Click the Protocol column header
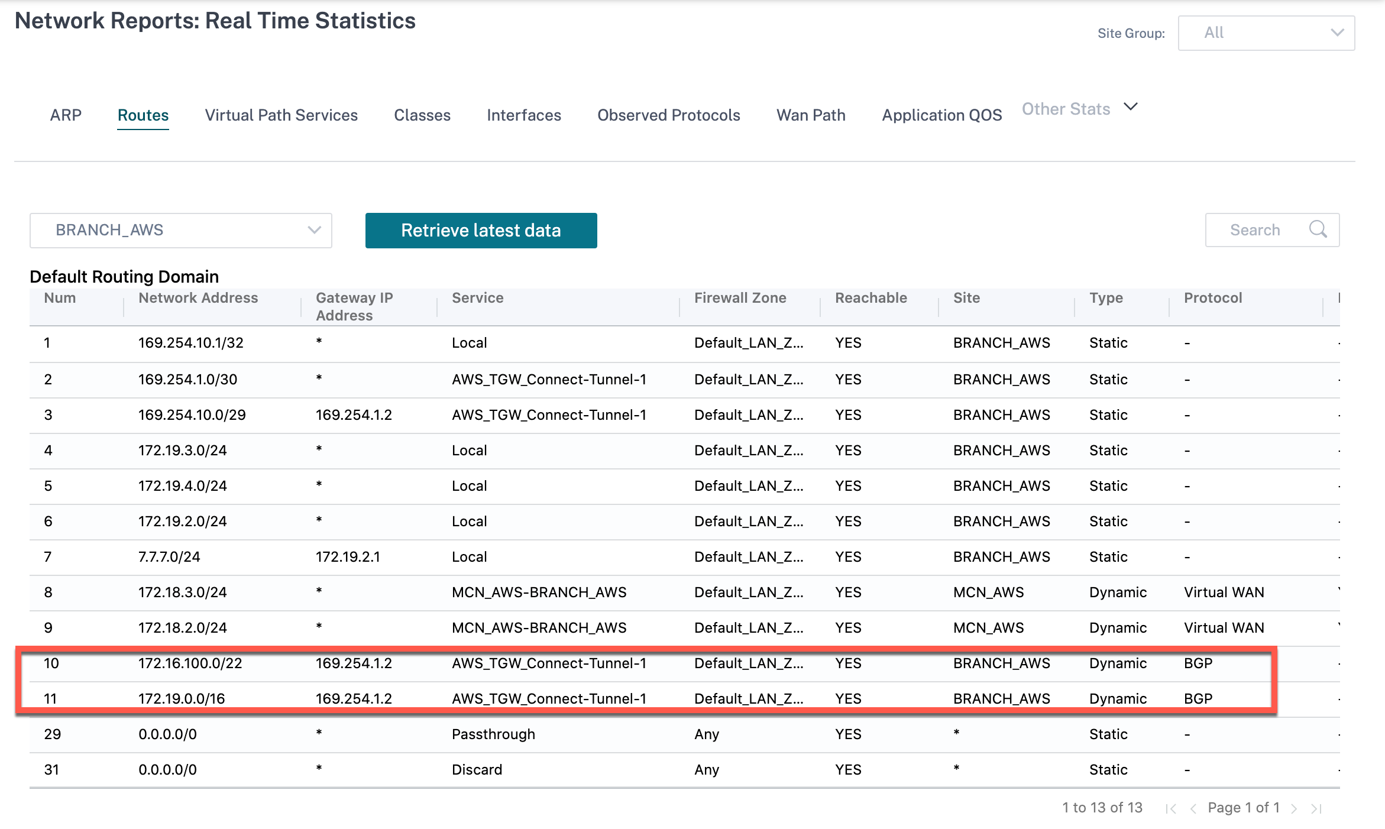Image resolution: width=1385 pixels, height=829 pixels. pos(1213,297)
